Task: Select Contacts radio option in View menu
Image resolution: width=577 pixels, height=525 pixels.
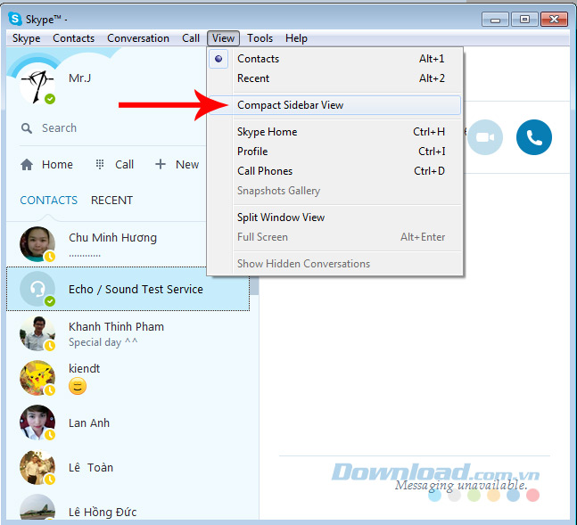Action: 218,59
